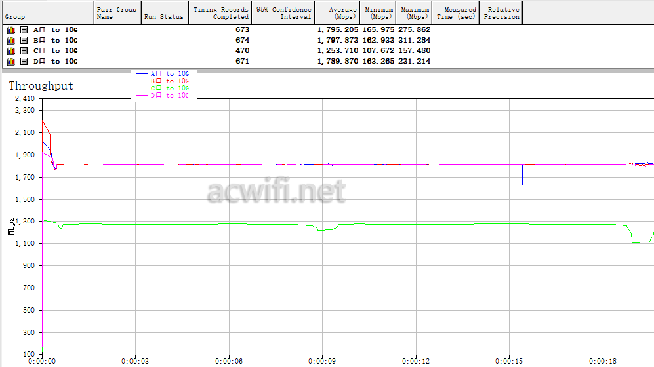Select the A to 10G group row label
Screen dimensions: 654x367
pos(56,30)
